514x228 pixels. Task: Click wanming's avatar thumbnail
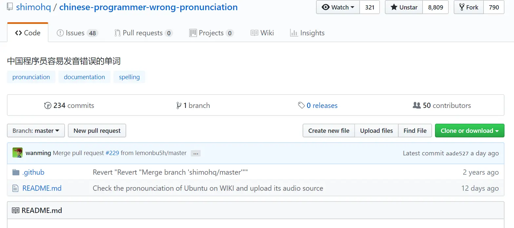(x=17, y=153)
